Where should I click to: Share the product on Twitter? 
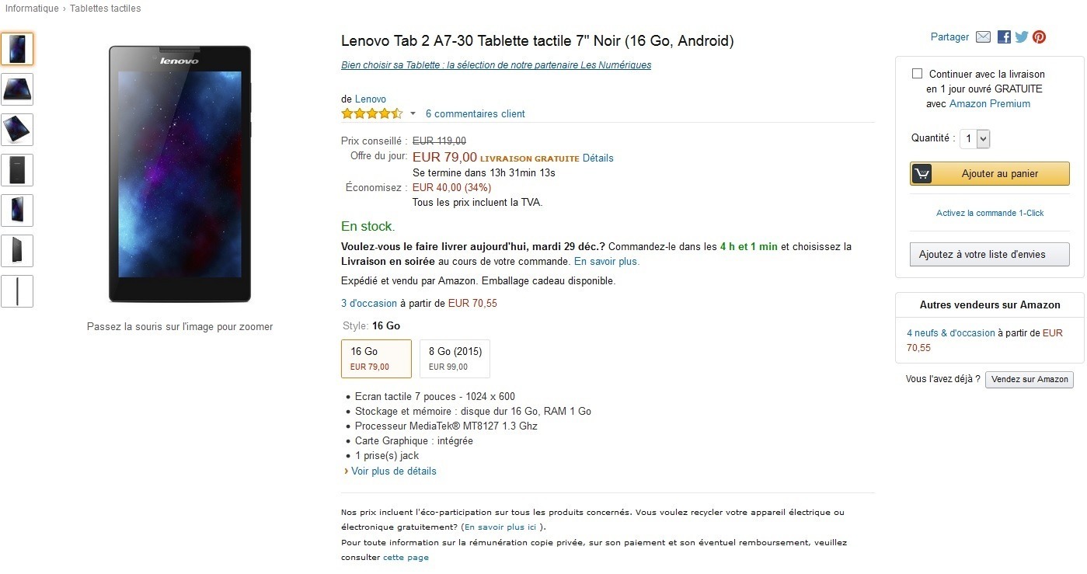[1021, 37]
